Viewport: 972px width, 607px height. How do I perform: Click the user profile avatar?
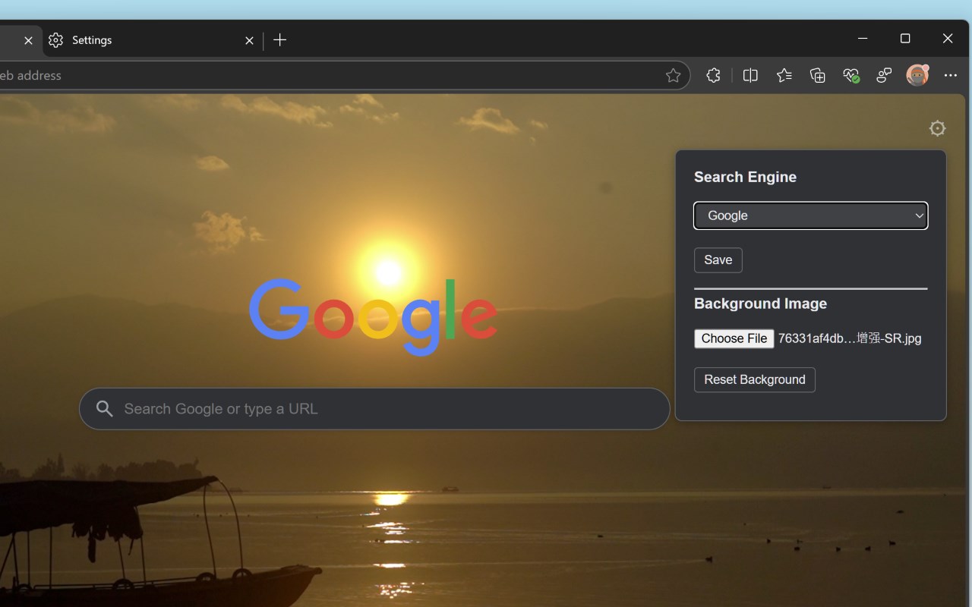click(x=917, y=75)
